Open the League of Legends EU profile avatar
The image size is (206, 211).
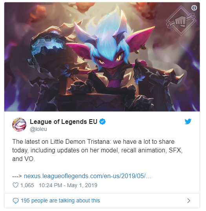point(19,125)
